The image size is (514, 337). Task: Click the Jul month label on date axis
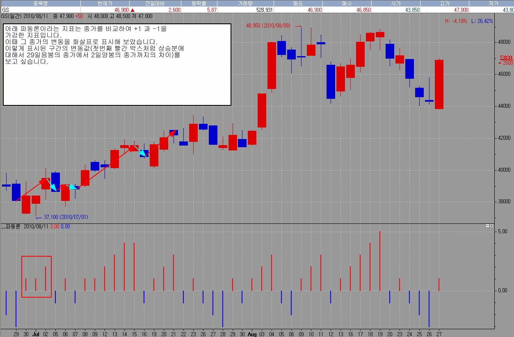[x=36, y=334]
